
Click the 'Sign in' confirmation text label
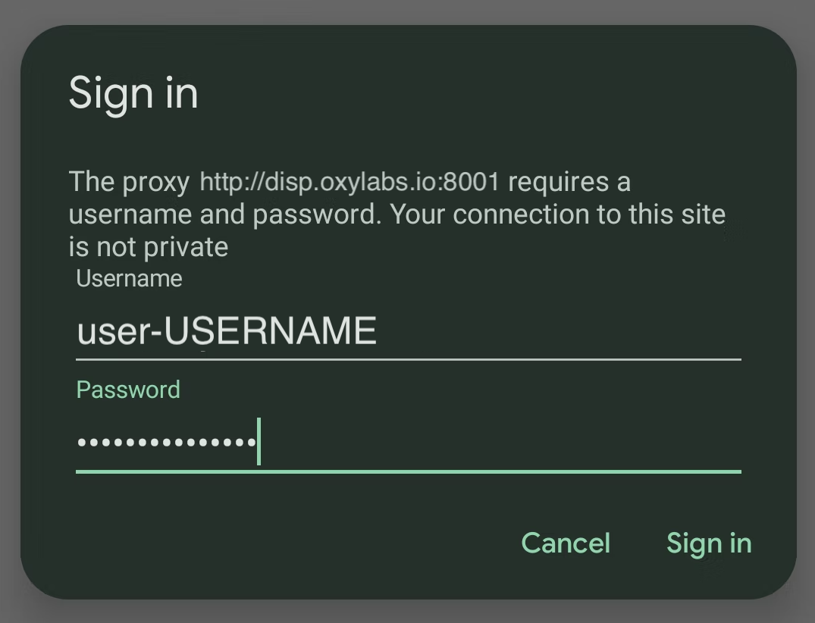pyautogui.click(x=708, y=543)
